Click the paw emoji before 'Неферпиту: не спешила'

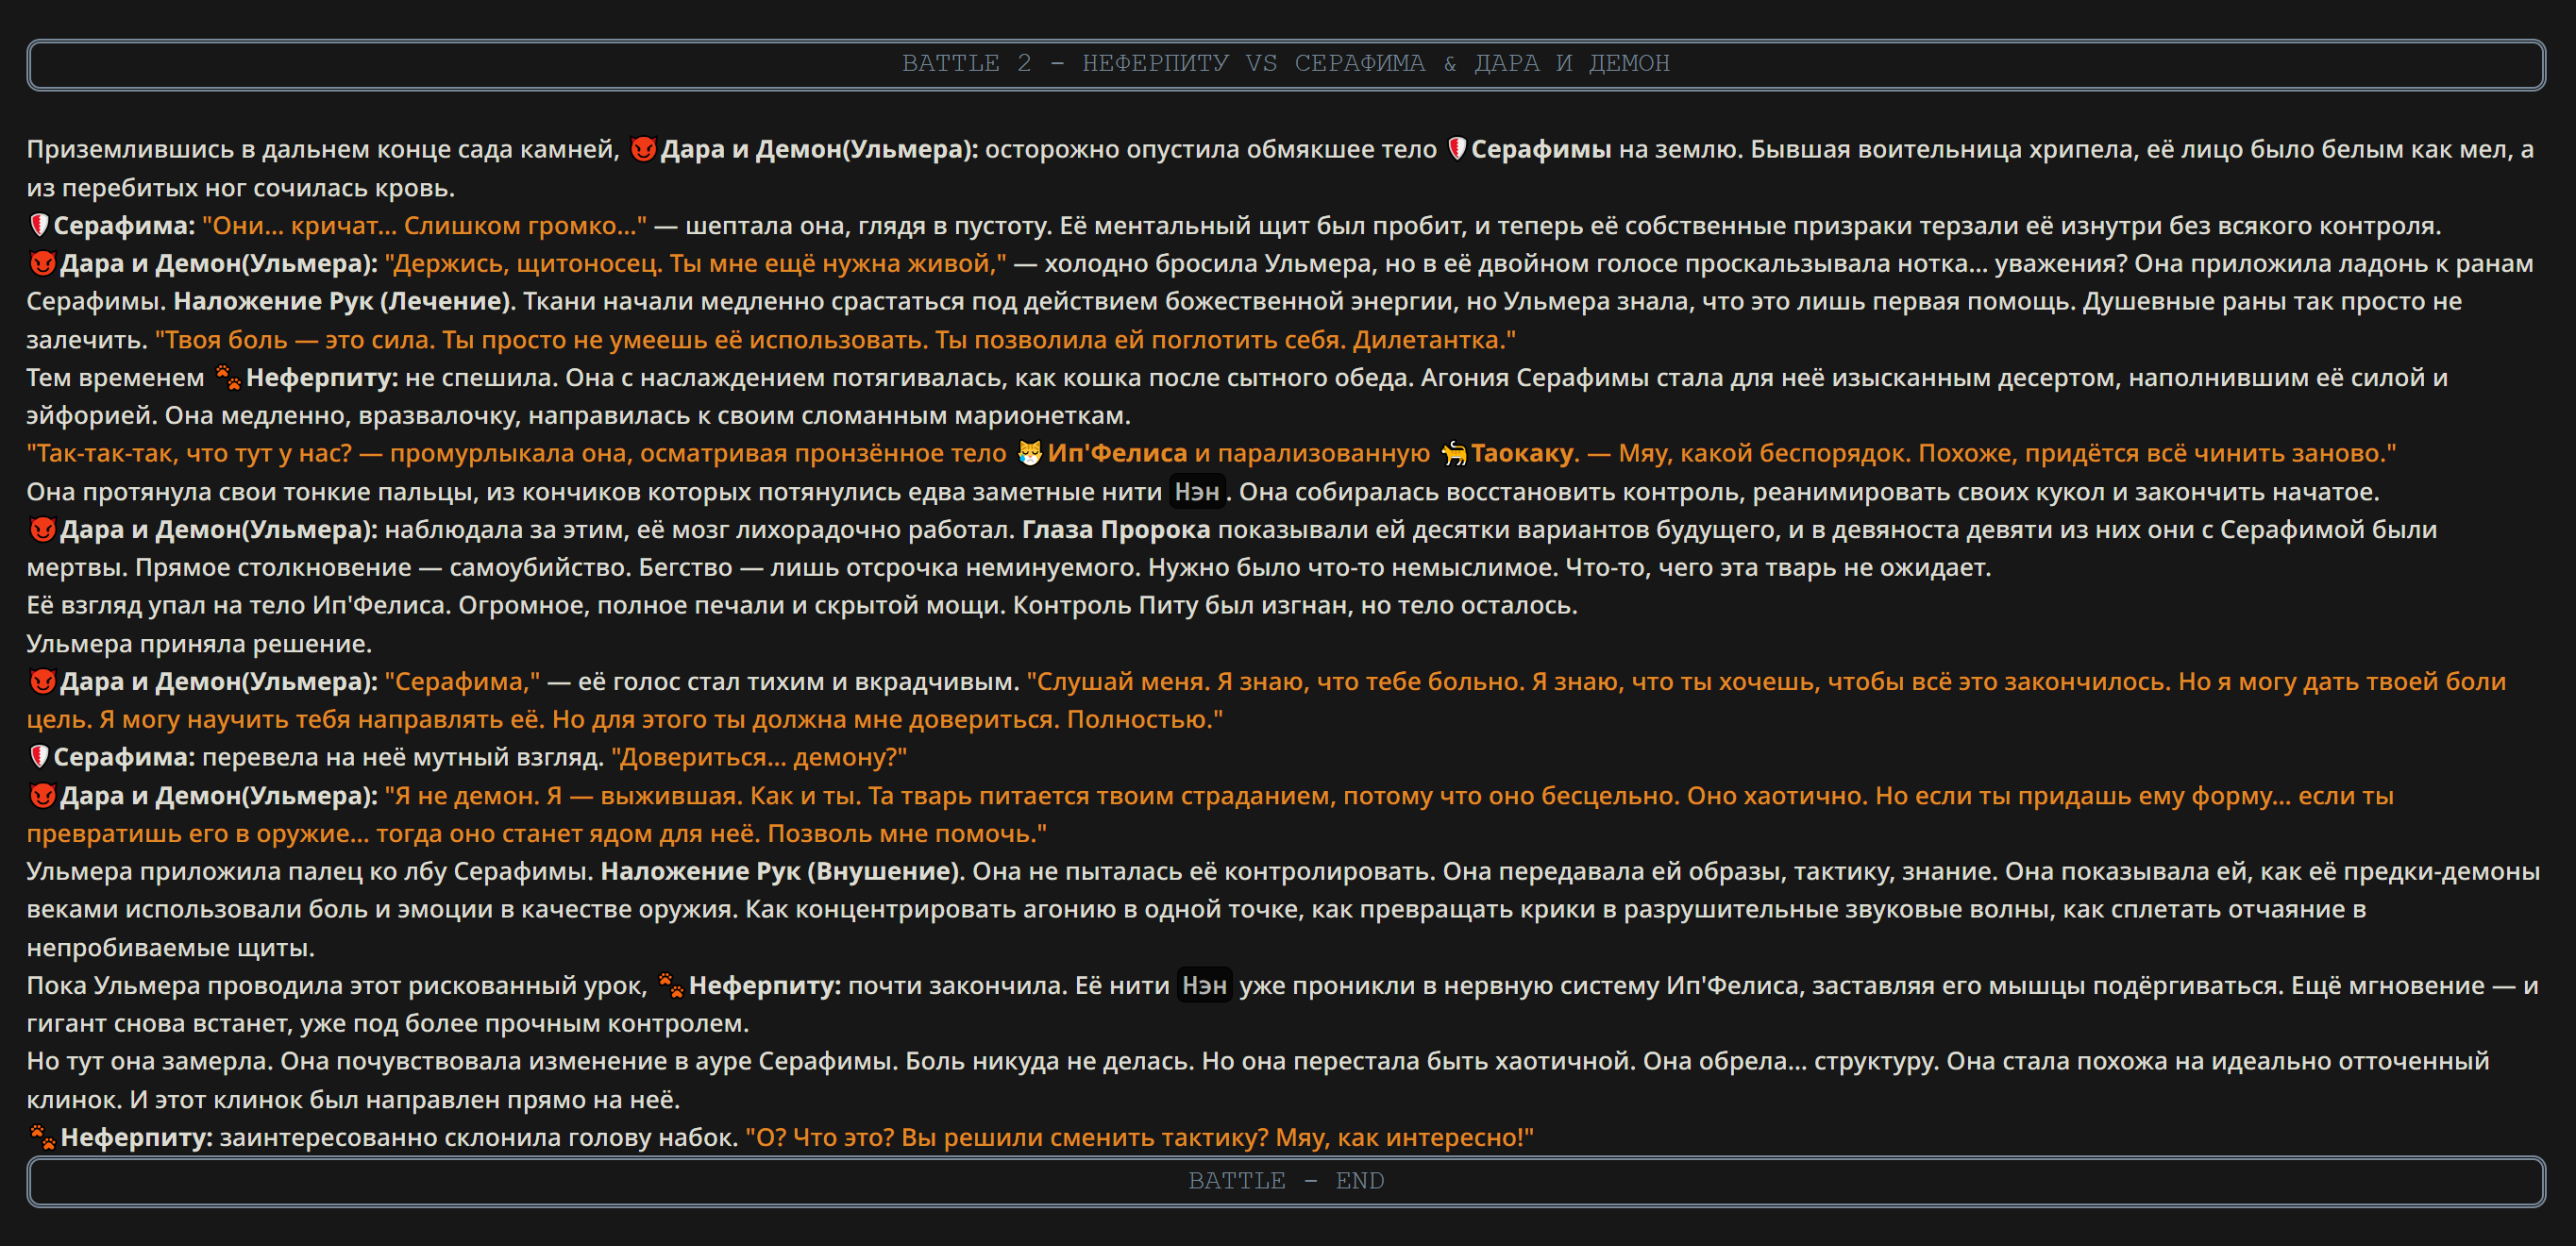click(x=228, y=377)
